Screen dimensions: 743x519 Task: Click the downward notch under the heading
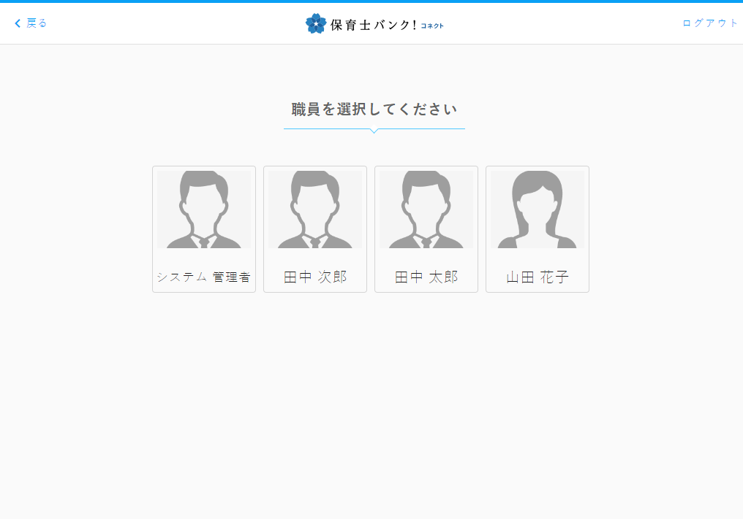tap(374, 131)
